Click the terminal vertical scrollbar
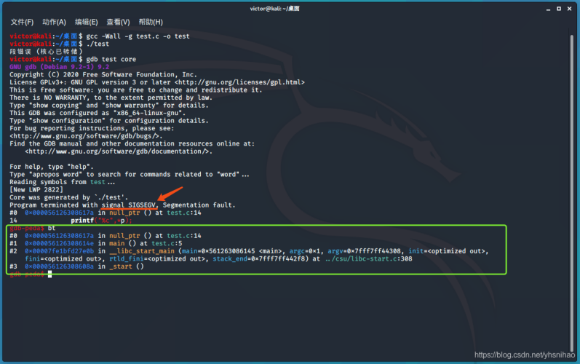580x364 pixels. click(572, 192)
